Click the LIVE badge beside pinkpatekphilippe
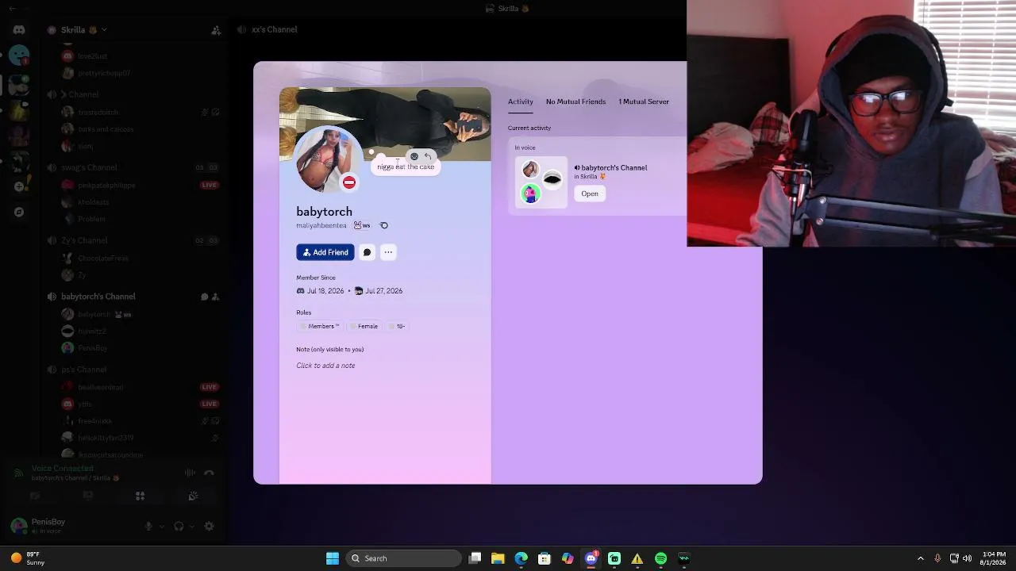 point(209,185)
